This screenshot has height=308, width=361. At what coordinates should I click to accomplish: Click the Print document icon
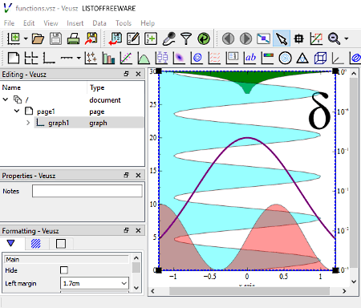[73, 38]
